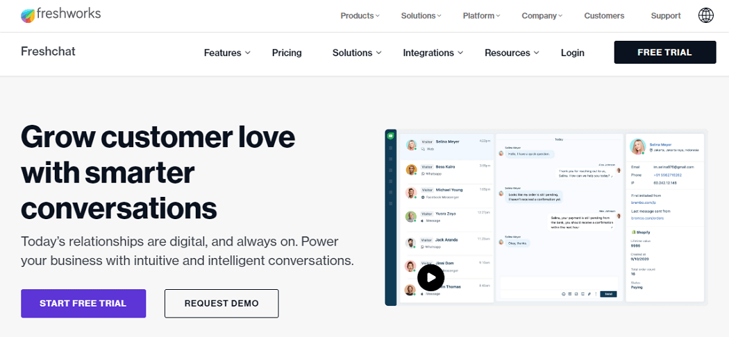
Task: Click the purple START FREE TRIAL button
Action: (x=83, y=304)
